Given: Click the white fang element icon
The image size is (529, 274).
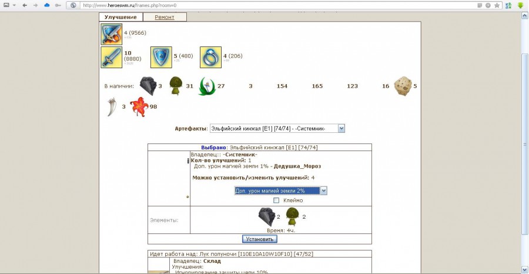Looking at the screenshot, I should 112,107.
